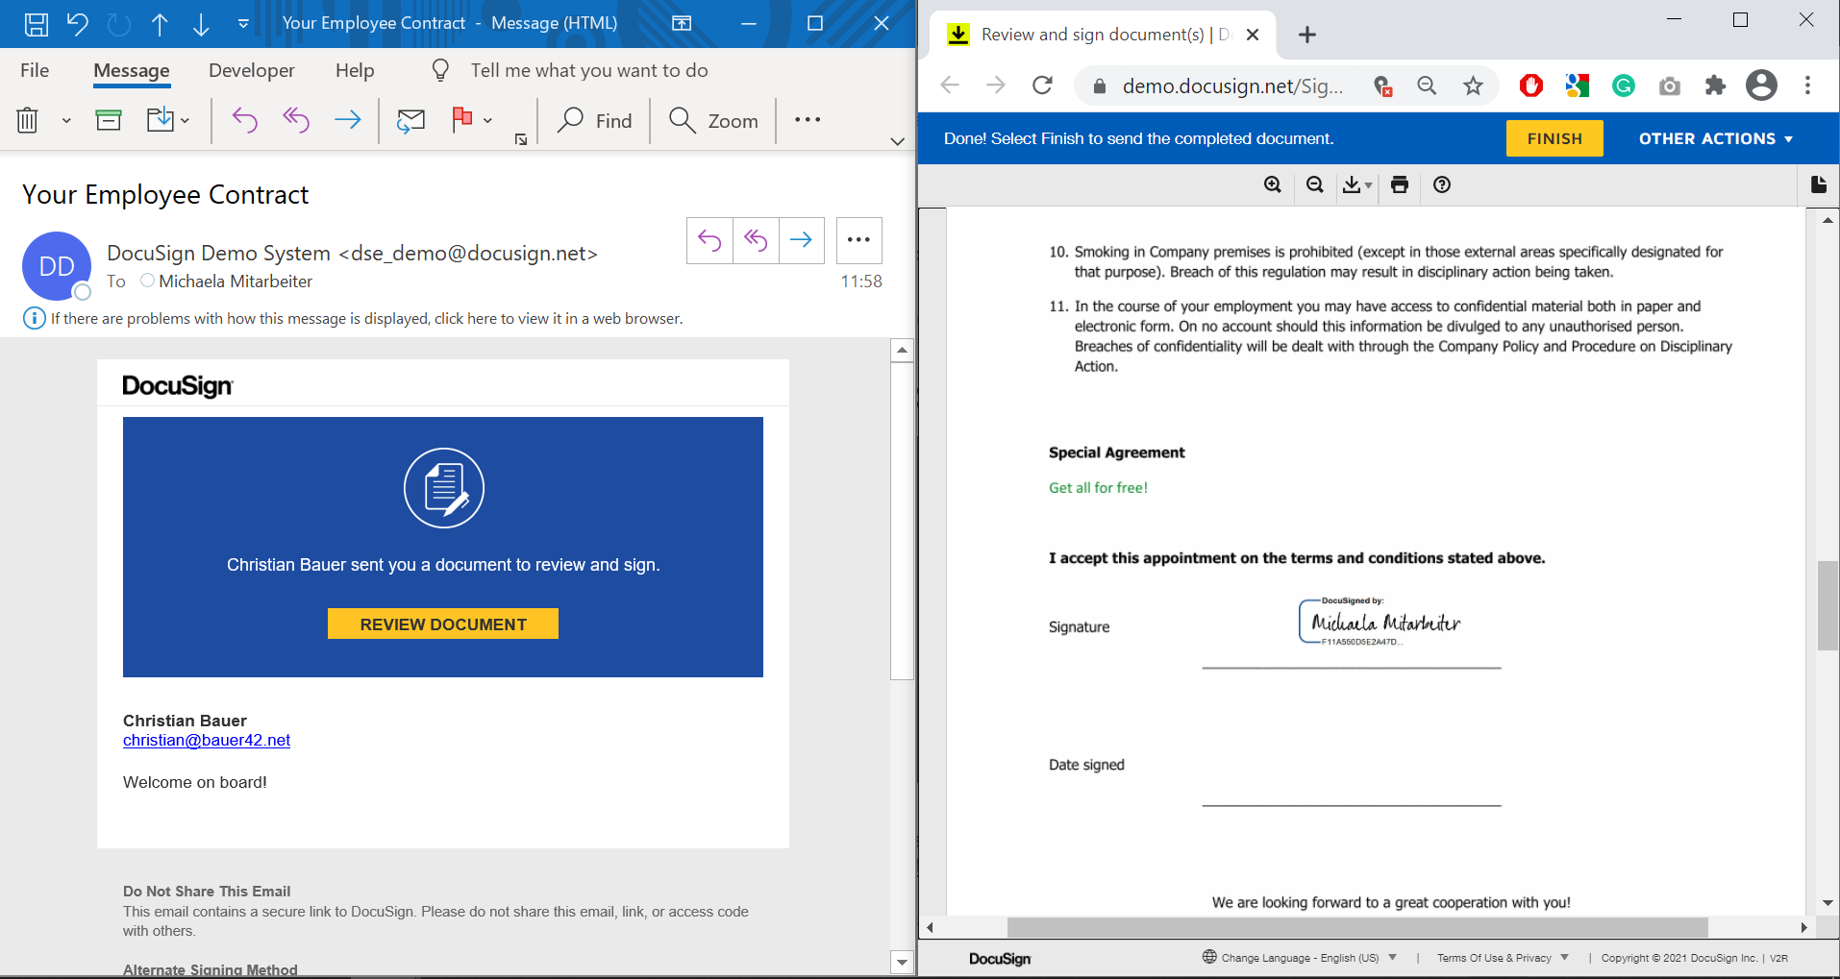Open the Extensions puzzle icon
This screenshot has height=979, width=1840.
[1715, 86]
